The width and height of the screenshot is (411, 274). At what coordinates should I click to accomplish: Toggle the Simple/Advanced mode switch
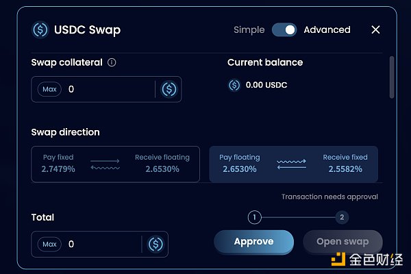point(284,29)
